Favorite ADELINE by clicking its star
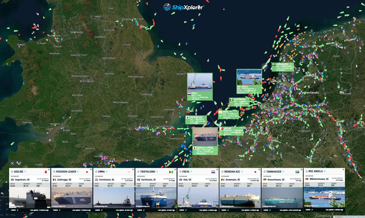Screen dimensions: 365x218 click(x=12, y=171)
